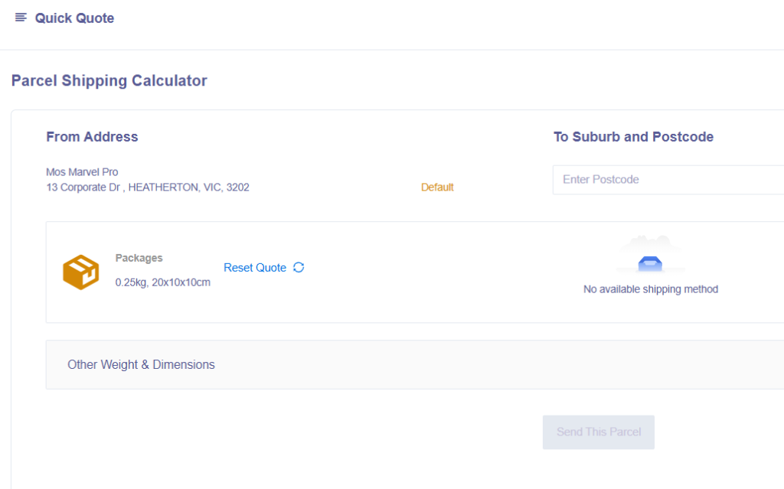This screenshot has height=489, width=784.
Task: Expand the Other Weight & Dimensions section
Action: click(x=141, y=365)
